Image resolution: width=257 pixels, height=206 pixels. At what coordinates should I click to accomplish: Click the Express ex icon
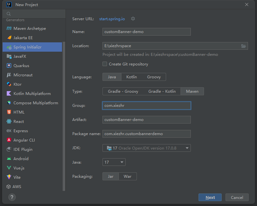[9, 131]
